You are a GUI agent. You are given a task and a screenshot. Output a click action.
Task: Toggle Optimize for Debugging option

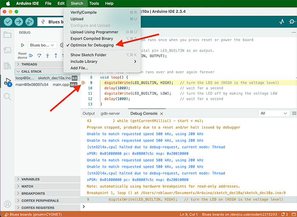point(92,45)
